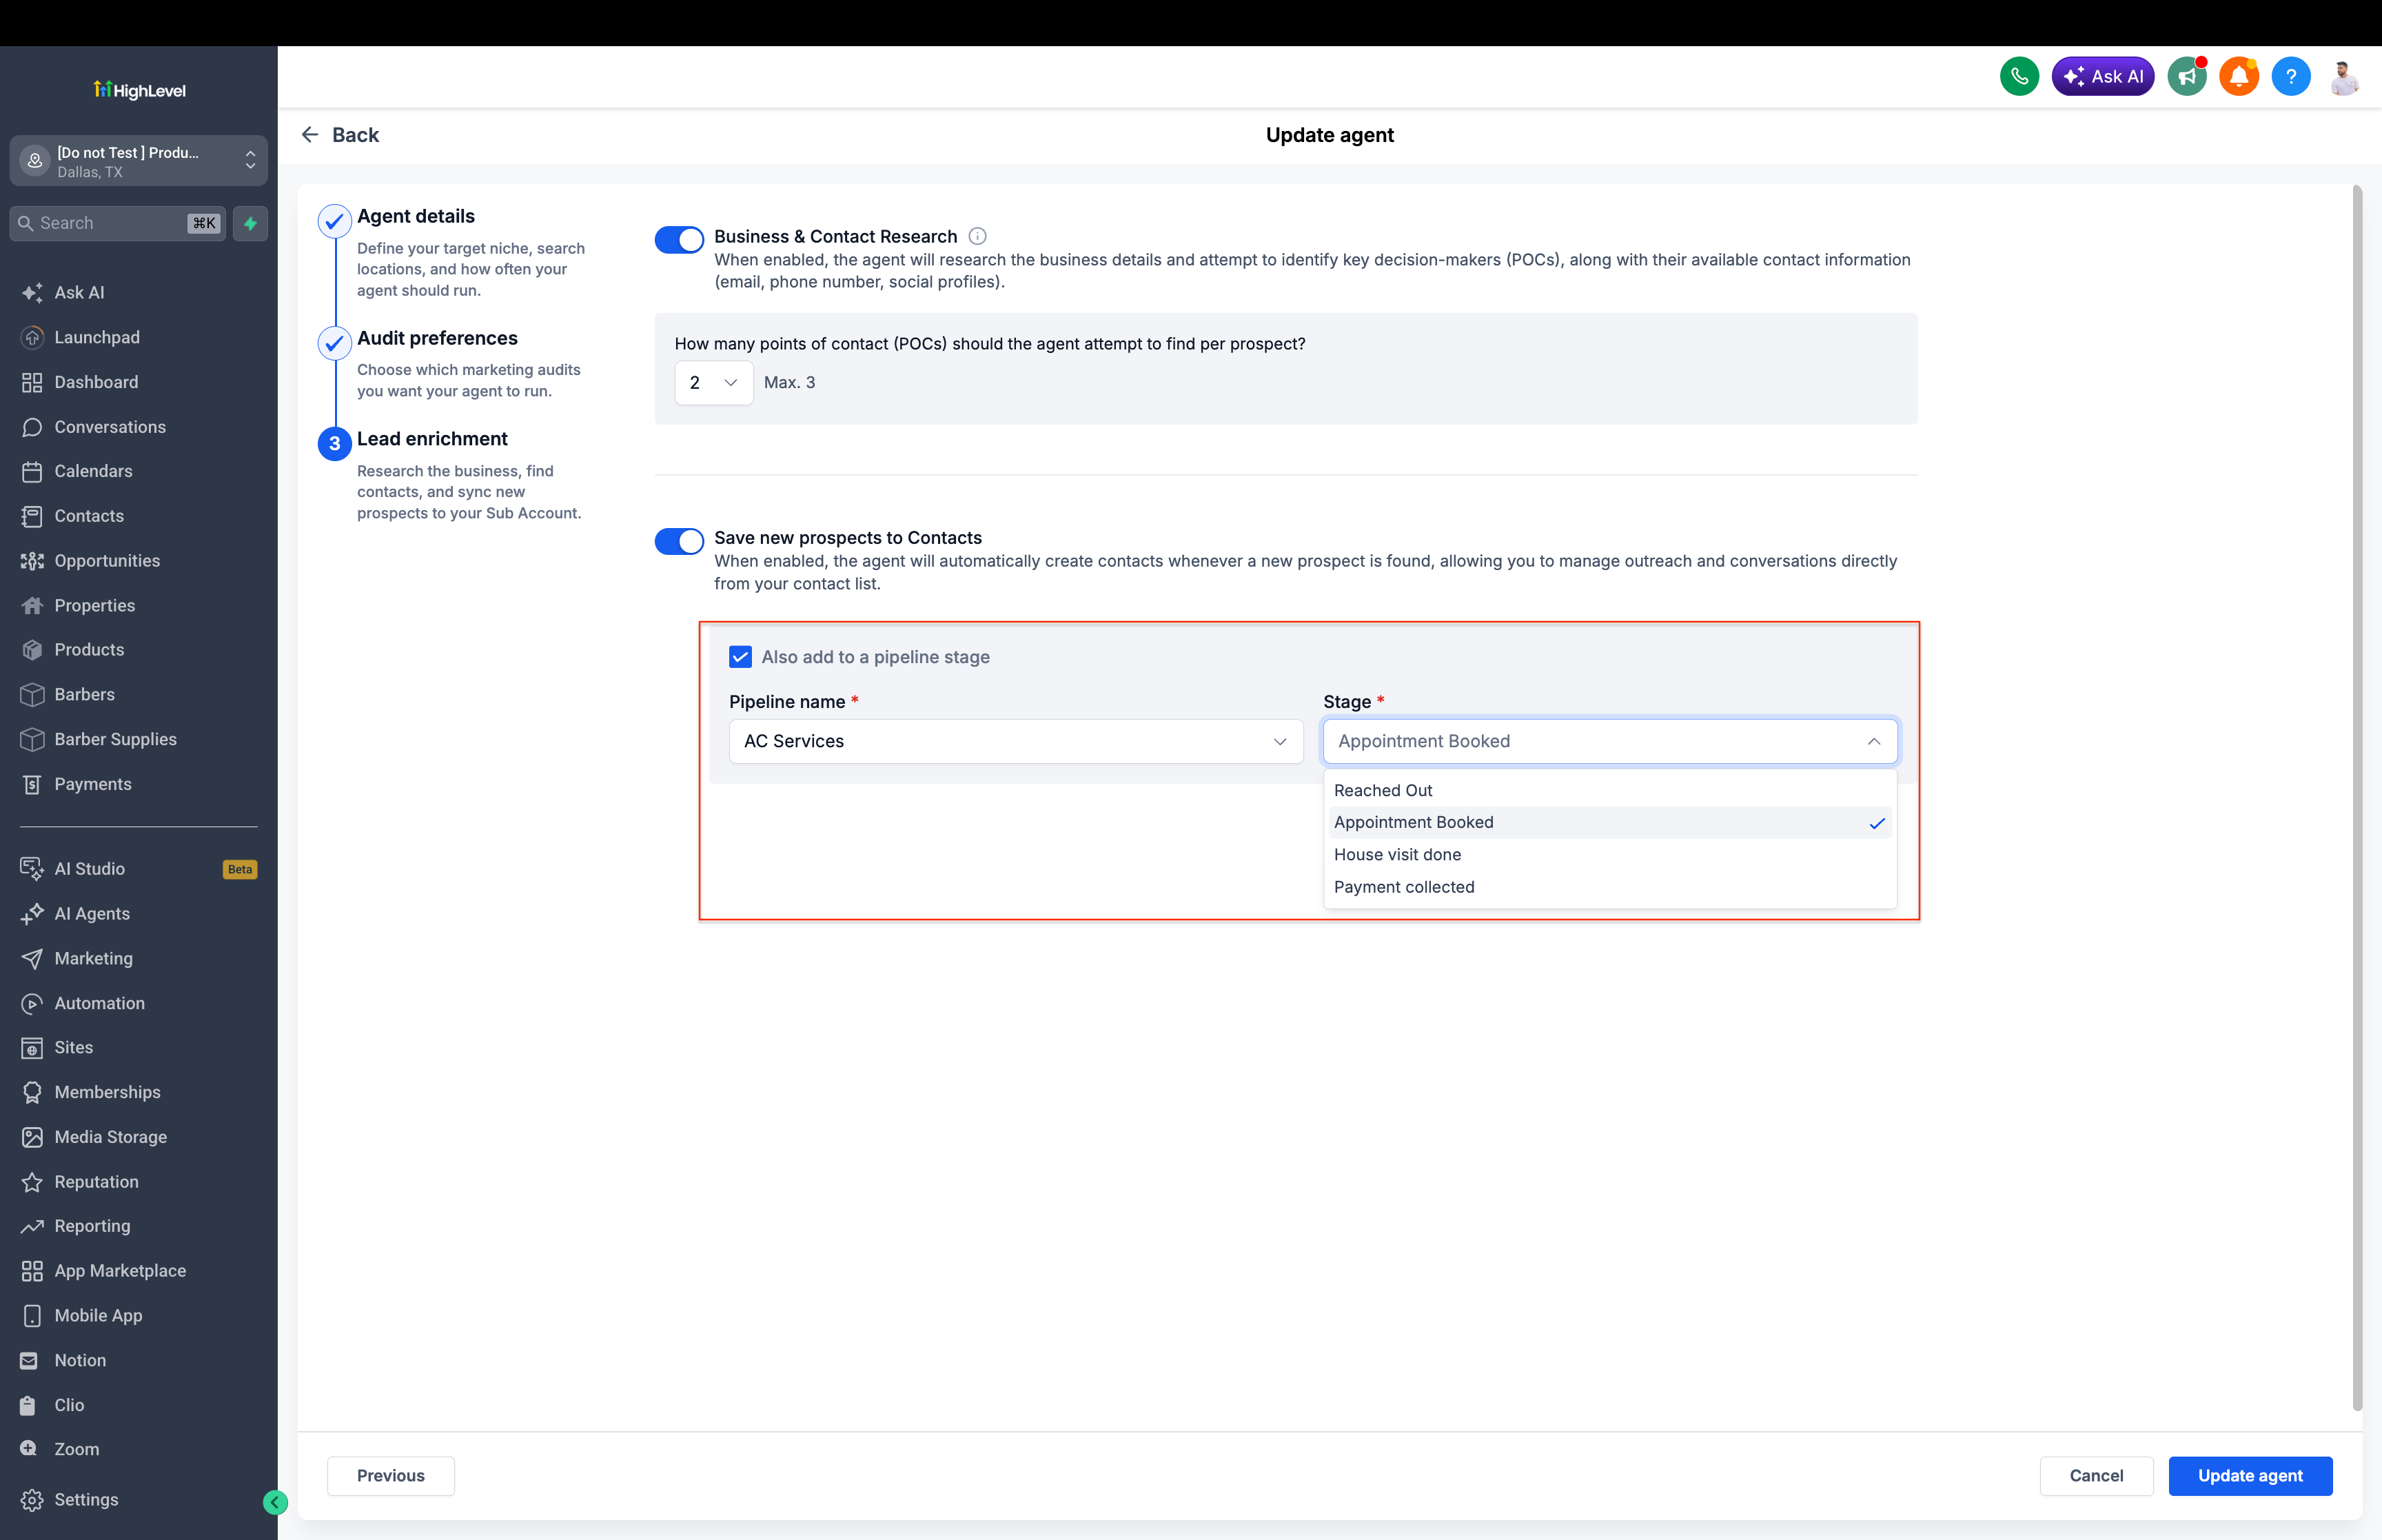Uncheck Also add to a pipeline stage
2382x1540 pixels.
coord(740,656)
